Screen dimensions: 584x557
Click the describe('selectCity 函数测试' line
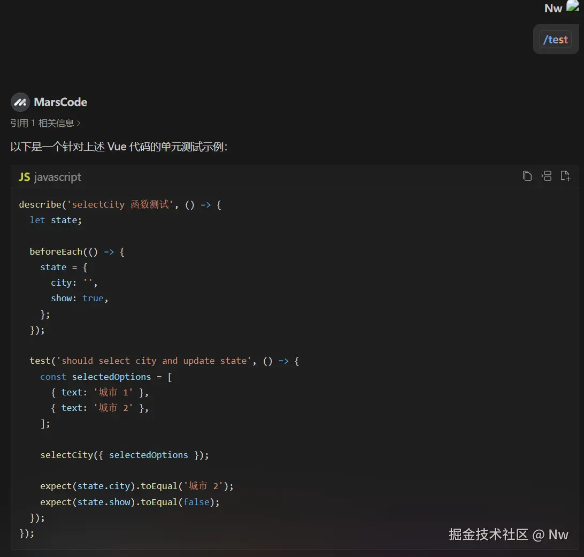pyautogui.click(x=120, y=204)
